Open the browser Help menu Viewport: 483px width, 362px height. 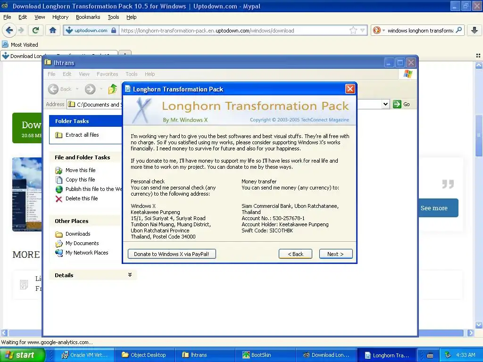coord(131,17)
